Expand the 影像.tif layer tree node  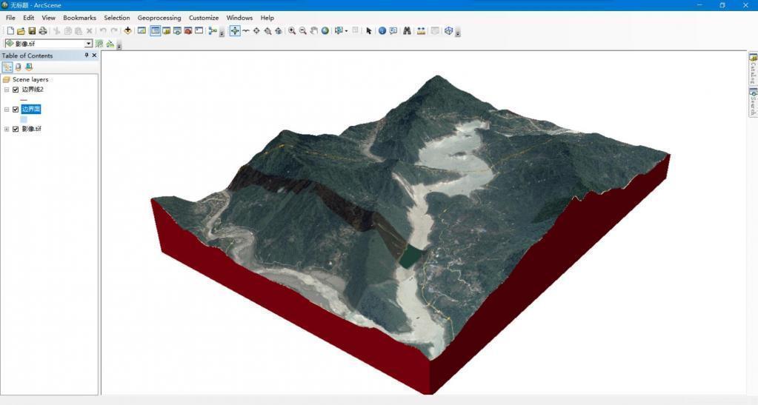click(x=6, y=129)
